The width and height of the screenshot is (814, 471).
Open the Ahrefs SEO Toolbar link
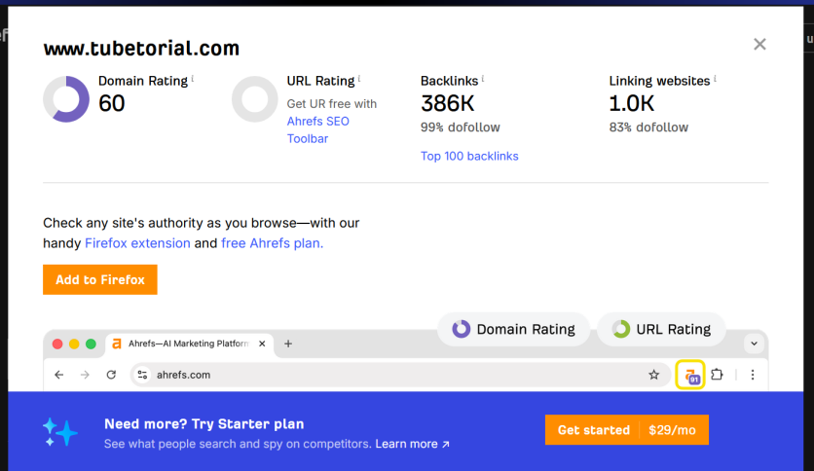point(317,129)
